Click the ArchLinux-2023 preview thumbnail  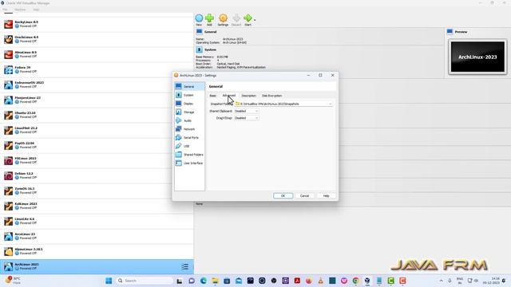pos(477,57)
